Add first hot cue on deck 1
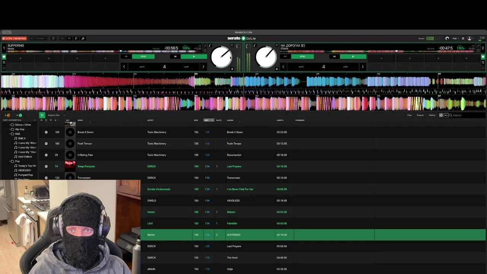The height and width of the screenshot is (274, 487). [x=21, y=58]
